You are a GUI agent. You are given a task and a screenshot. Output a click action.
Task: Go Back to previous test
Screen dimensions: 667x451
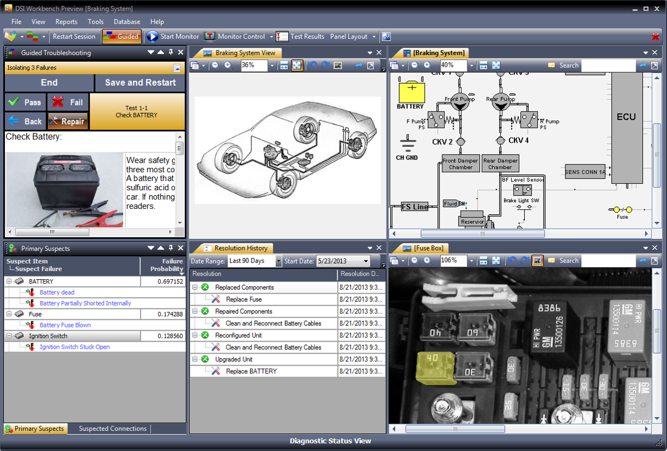point(25,121)
